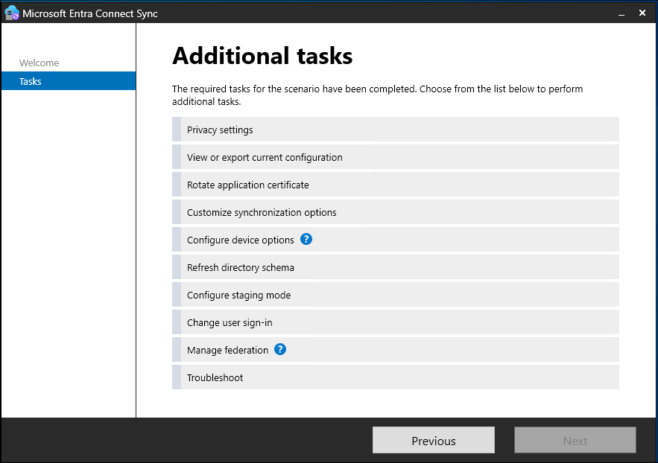This screenshot has height=463, width=658.
Task: Select the Configure device options task
Action: click(x=240, y=240)
